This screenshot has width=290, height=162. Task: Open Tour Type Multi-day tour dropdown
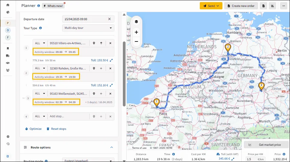tap(88, 28)
